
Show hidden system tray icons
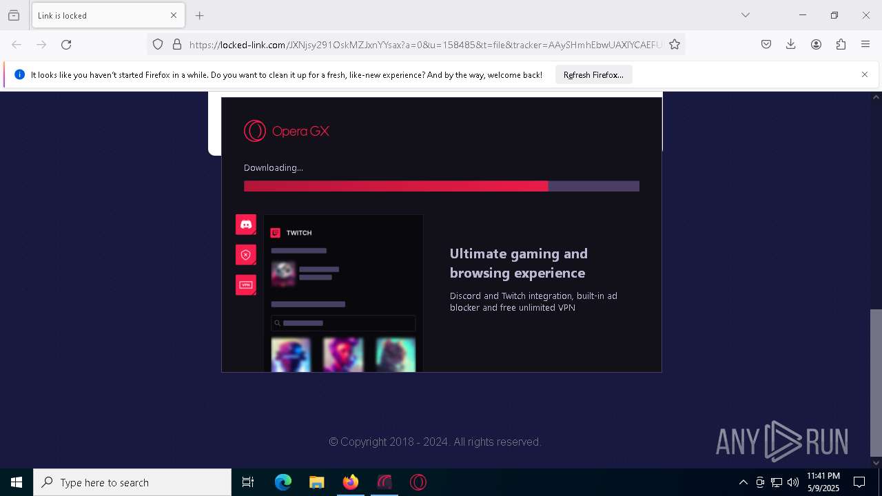point(743,482)
